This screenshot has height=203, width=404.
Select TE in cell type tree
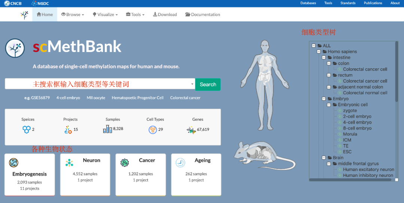(346, 146)
